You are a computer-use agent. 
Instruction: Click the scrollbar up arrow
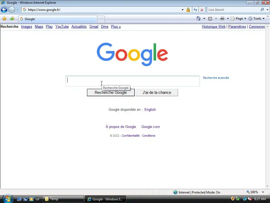[267, 27]
